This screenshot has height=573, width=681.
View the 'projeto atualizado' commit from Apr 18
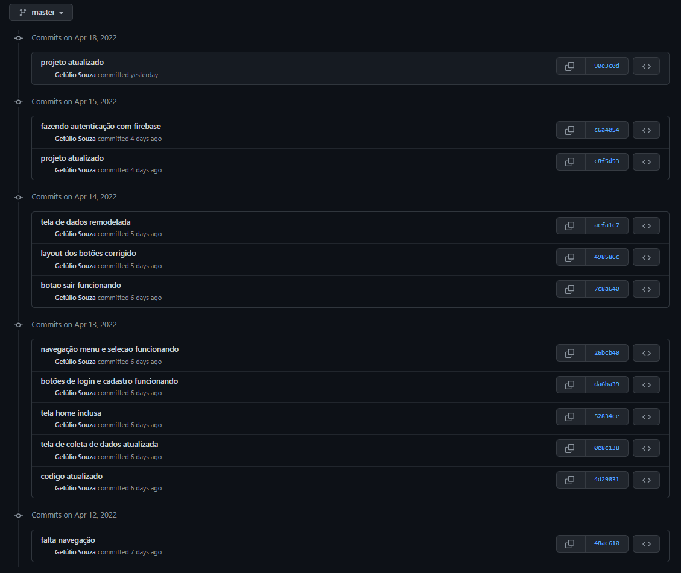72,62
